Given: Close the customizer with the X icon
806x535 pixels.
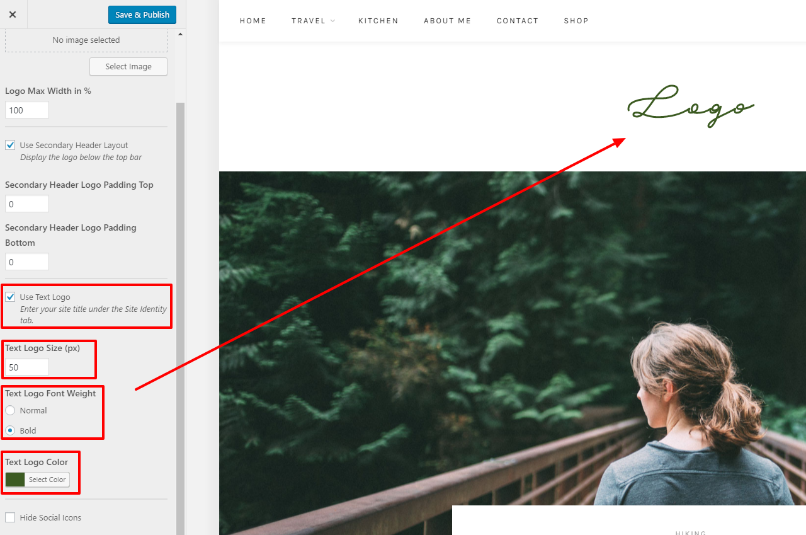Looking at the screenshot, I should click(x=13, y=14).
